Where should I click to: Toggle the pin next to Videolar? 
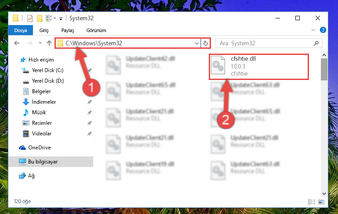click(x=89, y=134)
